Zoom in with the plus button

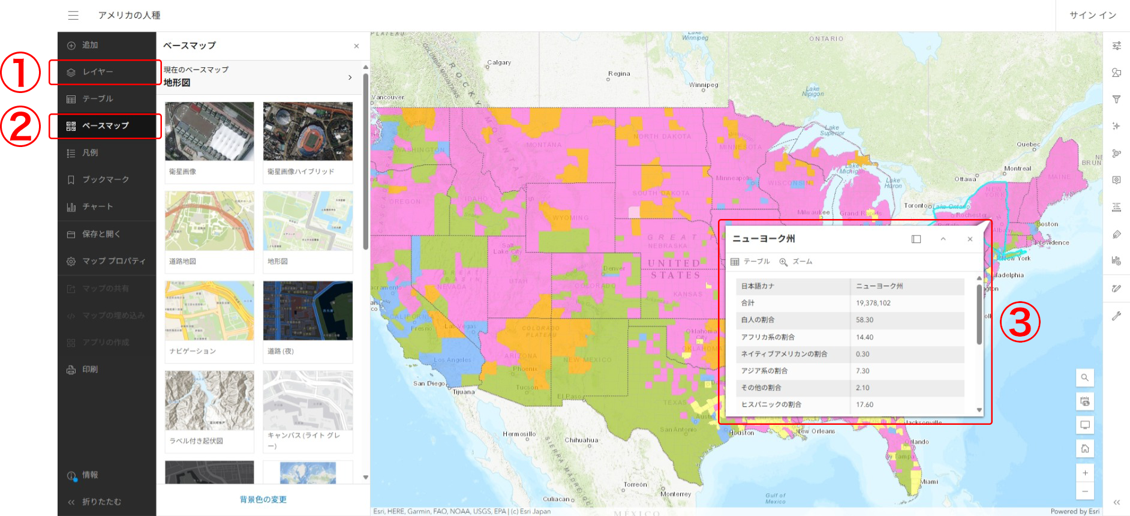click(1084, 473)
